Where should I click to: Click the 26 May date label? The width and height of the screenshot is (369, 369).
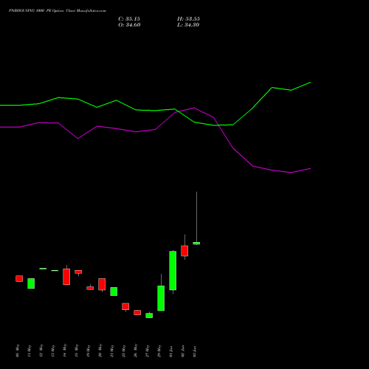[136, 351]
